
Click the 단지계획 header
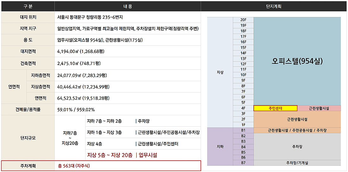pos(274,6)
